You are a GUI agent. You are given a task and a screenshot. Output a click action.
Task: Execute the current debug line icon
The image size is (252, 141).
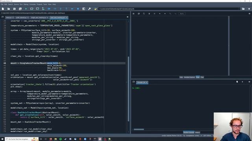tap(55, 9)
